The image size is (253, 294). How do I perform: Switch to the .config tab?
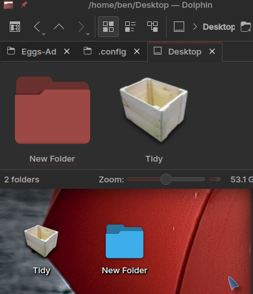(112, 52)
